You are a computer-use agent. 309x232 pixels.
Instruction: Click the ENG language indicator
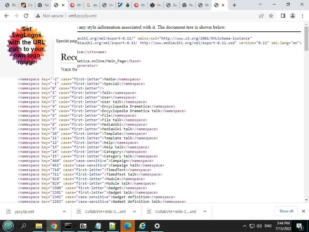coord(268,226)
